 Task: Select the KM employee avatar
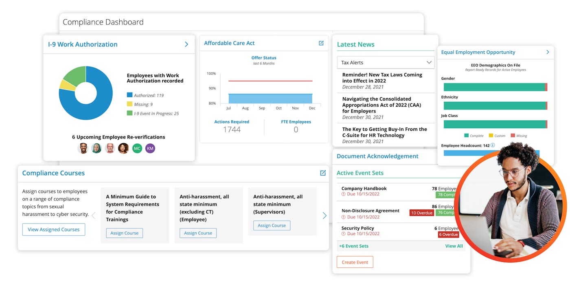pos(150,148)
